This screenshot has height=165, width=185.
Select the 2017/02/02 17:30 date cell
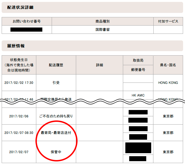(19, 83)
